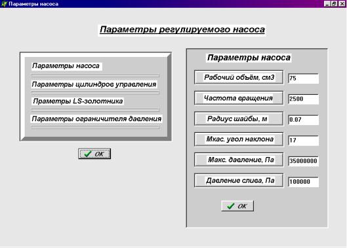Focus the rotation speed field showing 2500

(304, 99)
